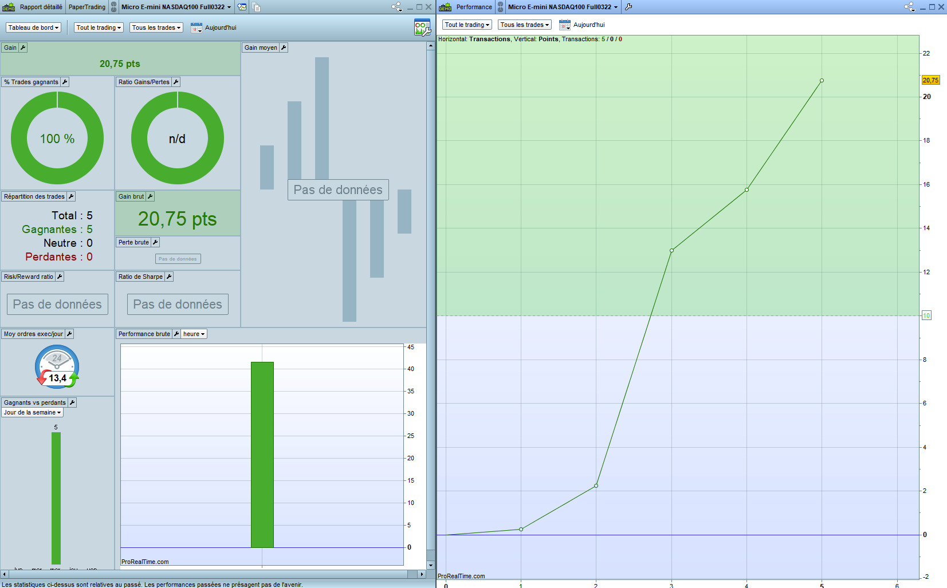The image size is (947, 588).
Task: Click the 'Neutre : 0' trade count
Action: coord(68,243)
